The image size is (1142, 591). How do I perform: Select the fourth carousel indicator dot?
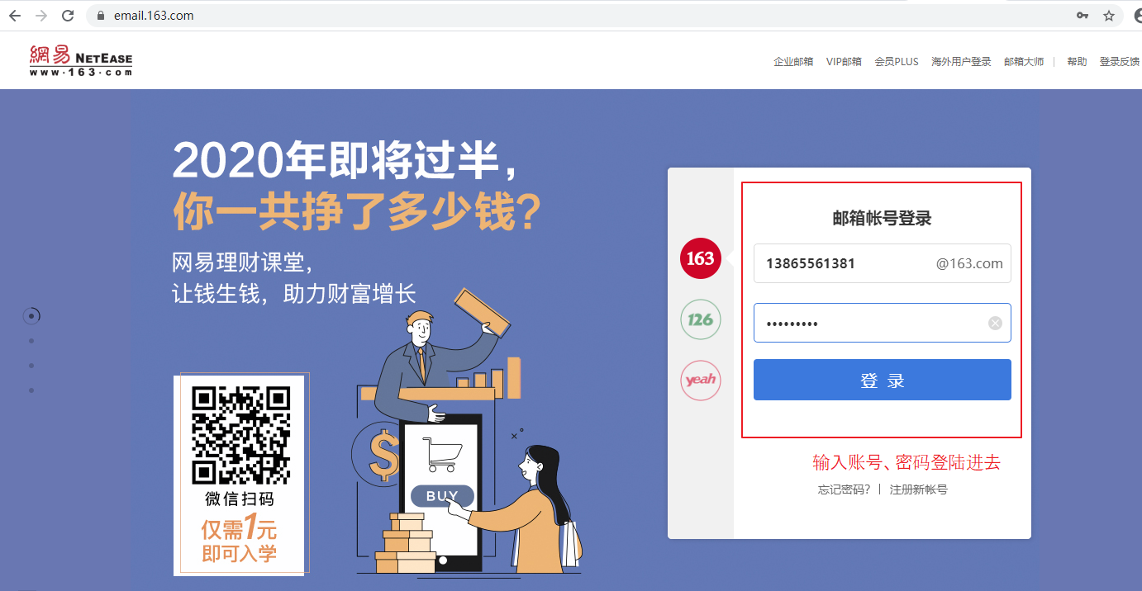pos(31,390)
